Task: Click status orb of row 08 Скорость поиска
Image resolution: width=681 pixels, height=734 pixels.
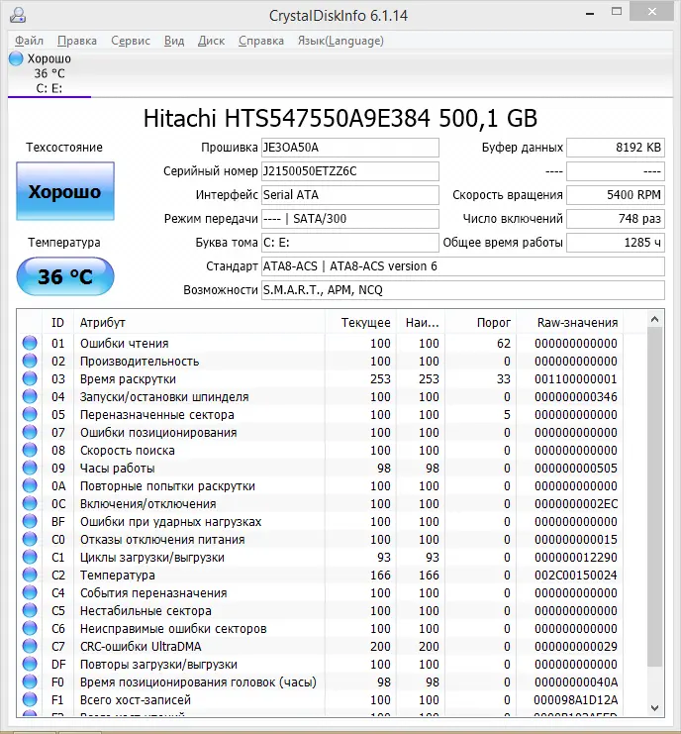Action: tap(30, 450)
